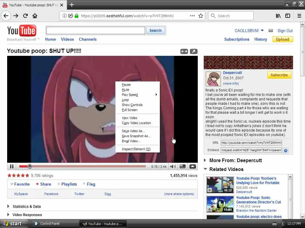Expand video to wide view icon above player
305x228 pixels.
pos(184,51)
